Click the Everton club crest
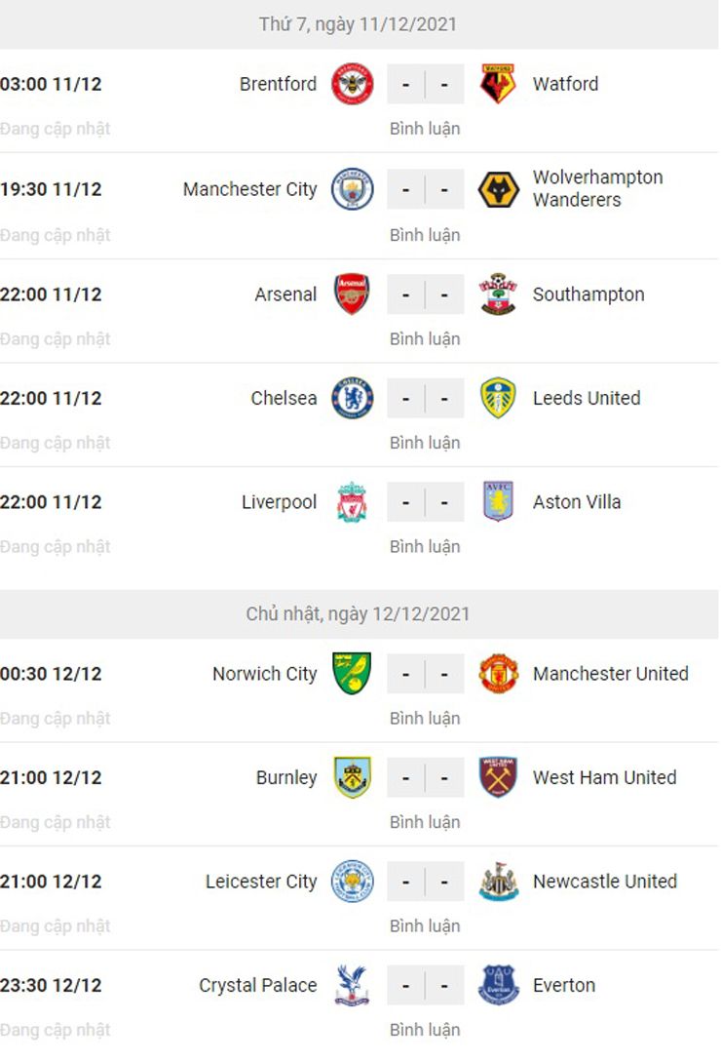This screenshot has height=1061, width=721. pyautogui.click(x=498, y=985)
